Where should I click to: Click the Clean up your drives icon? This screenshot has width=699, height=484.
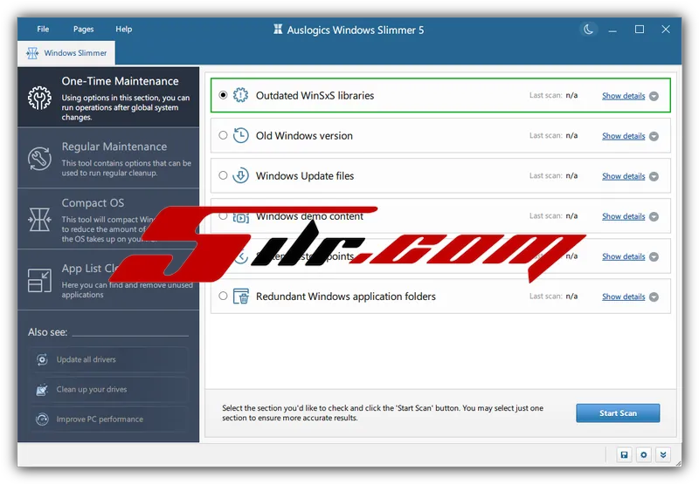[x=42, y=389]
